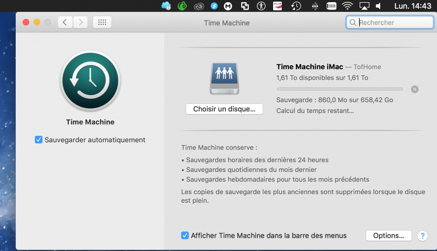The width and height of the screenshot is (437, 251).
Task: Click 'Calcul du temps restant' status text
Action: [x=315, y=111]
